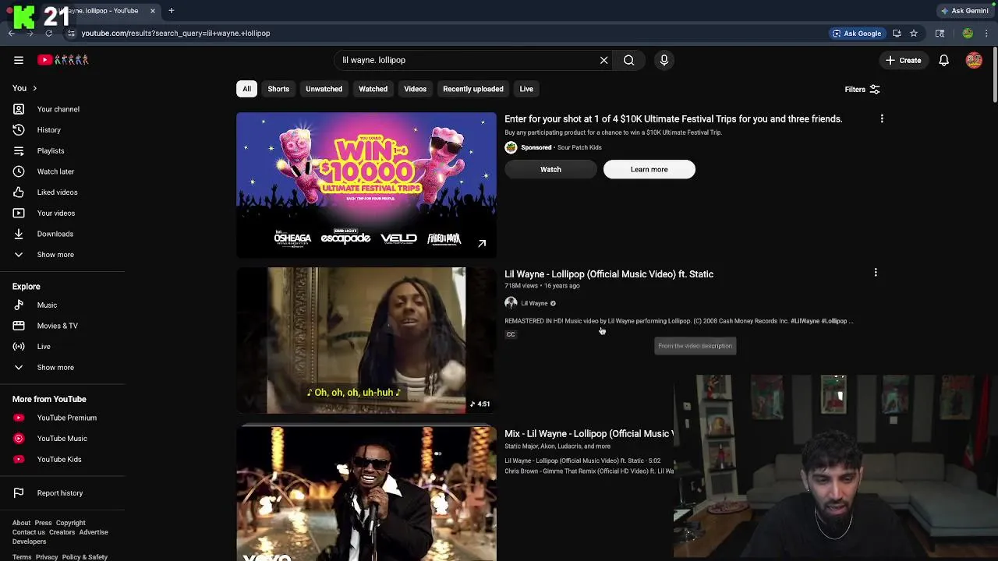Select the Videos filter chip

[415, 89]
